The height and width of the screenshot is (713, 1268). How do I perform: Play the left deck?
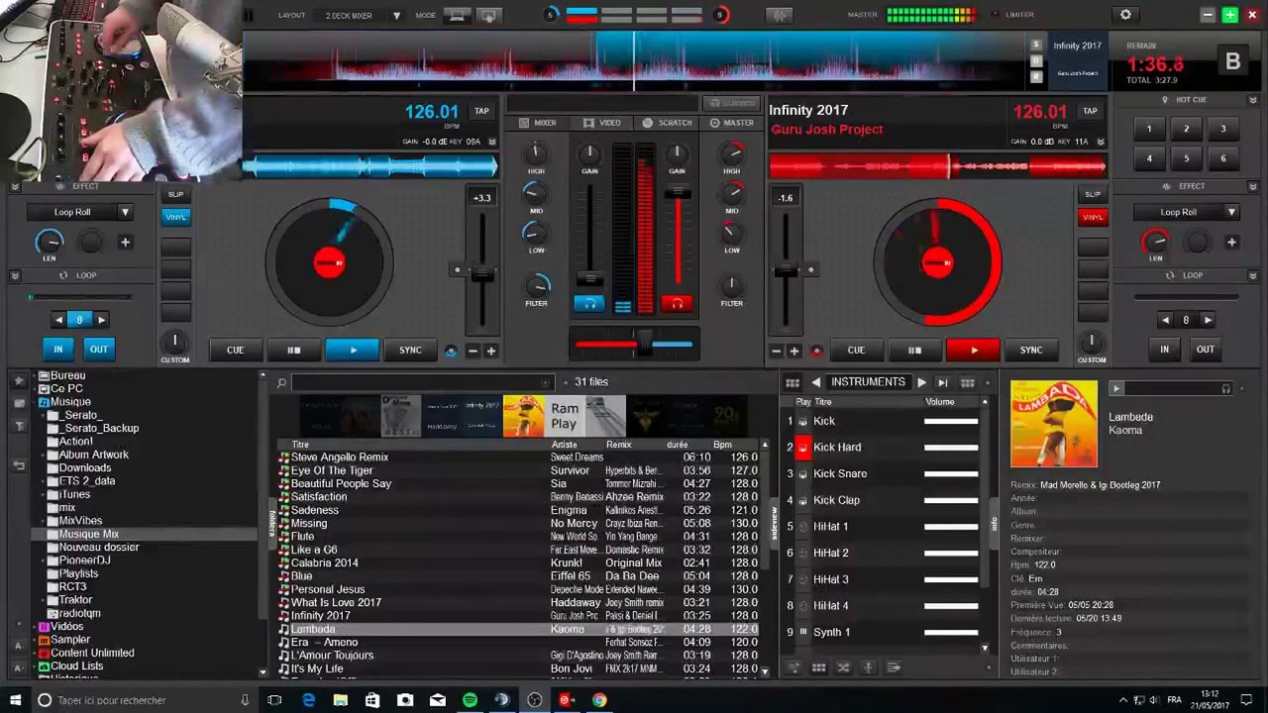tap(353, 350)
